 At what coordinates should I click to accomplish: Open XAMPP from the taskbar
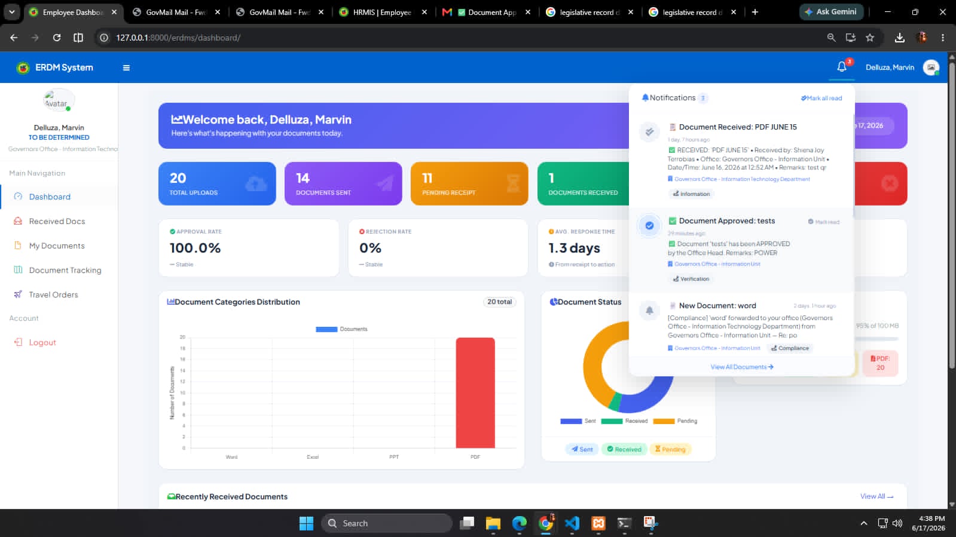598,523
